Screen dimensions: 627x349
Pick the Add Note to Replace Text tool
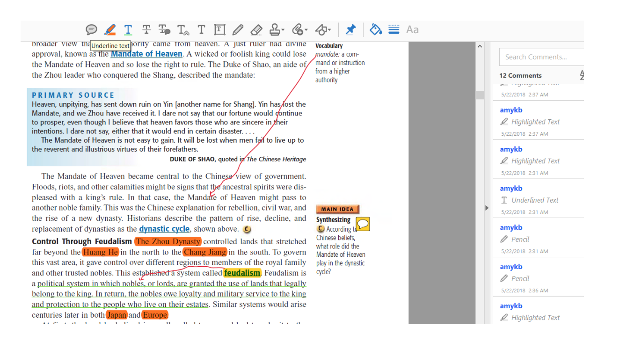pyautogui.click(x=164, y=29)
